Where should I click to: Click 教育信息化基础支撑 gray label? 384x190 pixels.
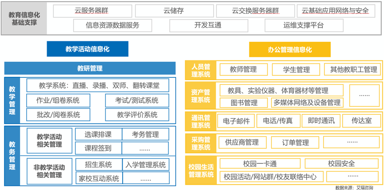coord(24,19)
